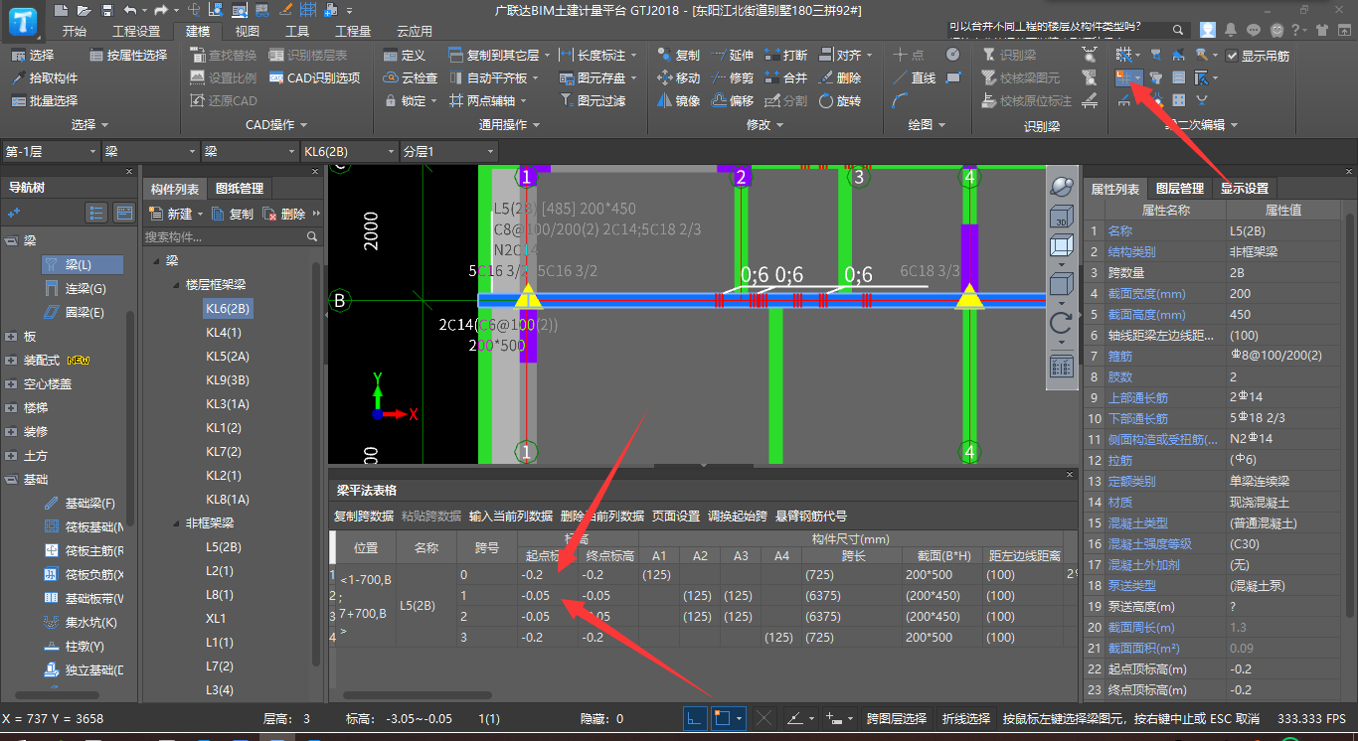Click 输入当前列数据 button
1358x741 pixels.
(x=511, y=517)
